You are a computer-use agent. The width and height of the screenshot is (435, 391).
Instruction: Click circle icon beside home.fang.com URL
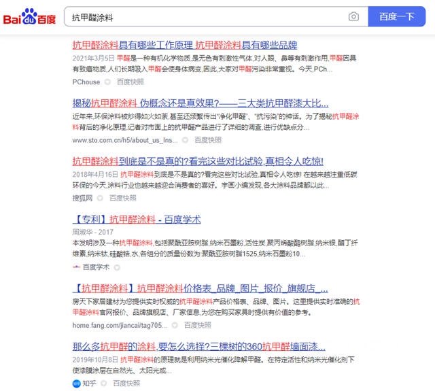pyautogui.click(x=175, y=325)
